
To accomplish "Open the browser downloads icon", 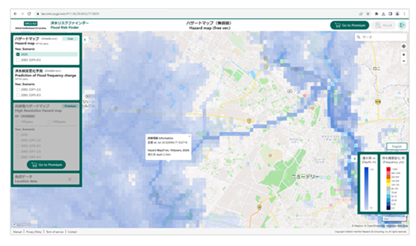I will [x=383, y=14].
